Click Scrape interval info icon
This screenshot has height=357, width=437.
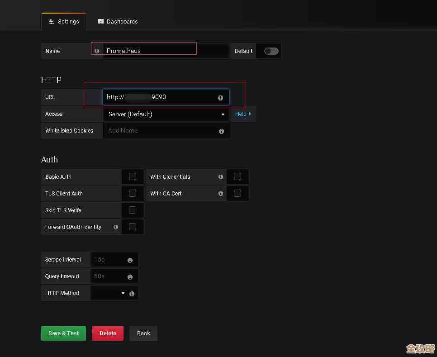[130, 260]
